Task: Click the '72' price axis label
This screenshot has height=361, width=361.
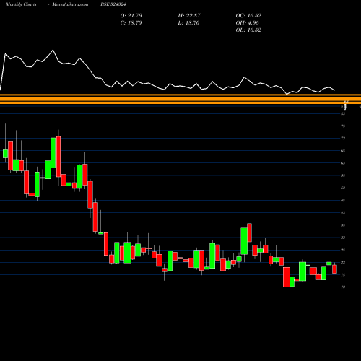Action: coord(343,138)
